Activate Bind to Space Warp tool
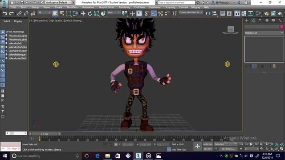Screen dimensions: 285x160 coord(33,13)
